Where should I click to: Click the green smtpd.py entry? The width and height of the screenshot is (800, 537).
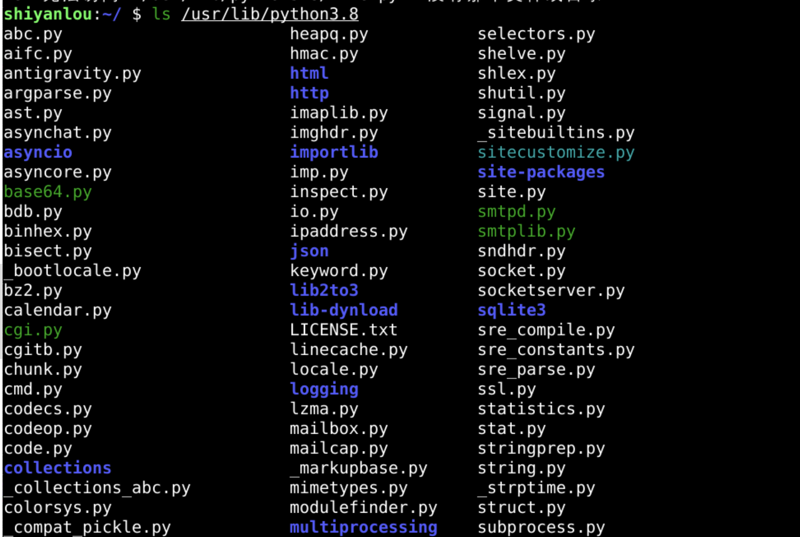(516, 212)
